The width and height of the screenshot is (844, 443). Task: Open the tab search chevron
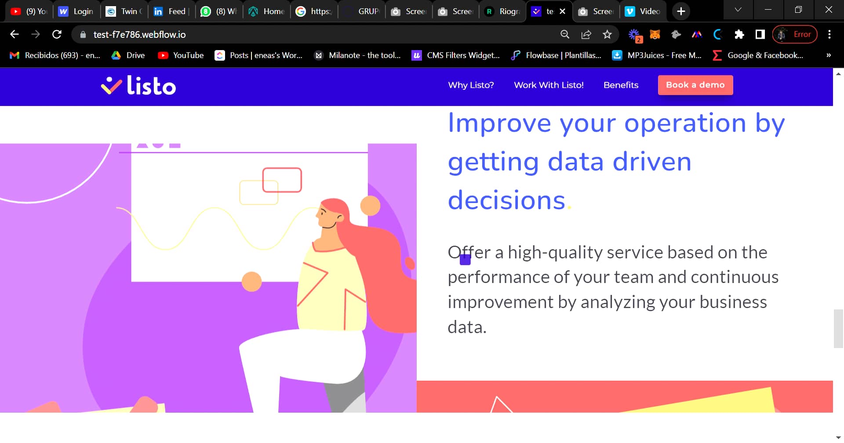pos(737,10)
